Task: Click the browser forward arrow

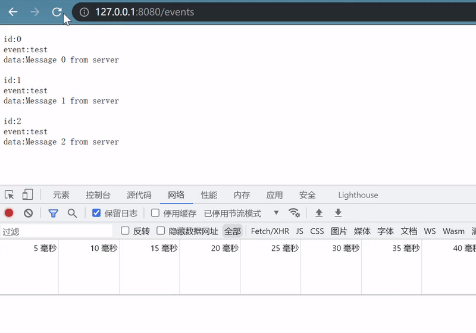Action: click(35, 12)
